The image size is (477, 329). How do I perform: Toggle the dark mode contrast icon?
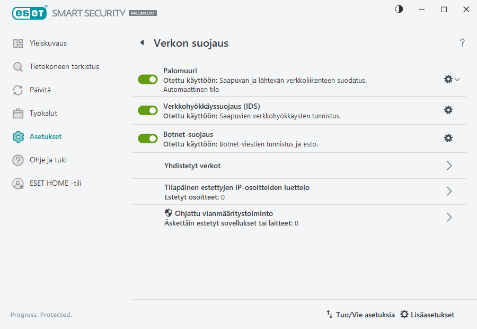tap(399, 9)
